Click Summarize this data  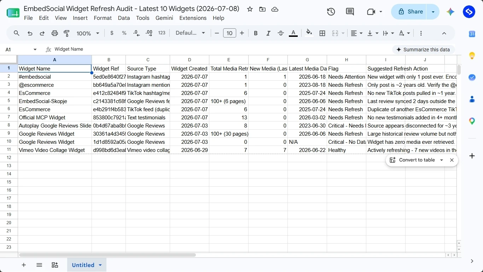click(423, 50)
